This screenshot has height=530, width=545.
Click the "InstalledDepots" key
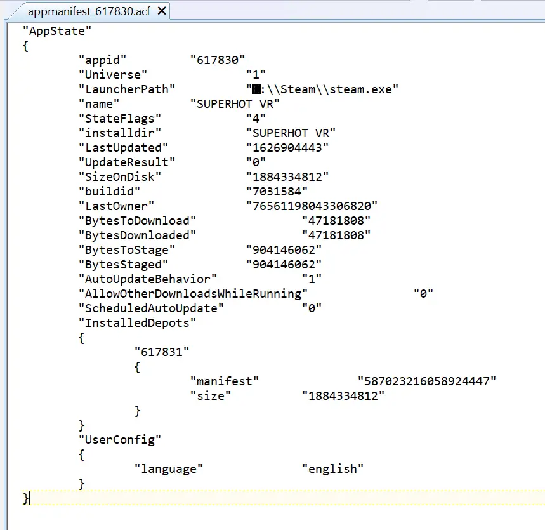[137, 323]
